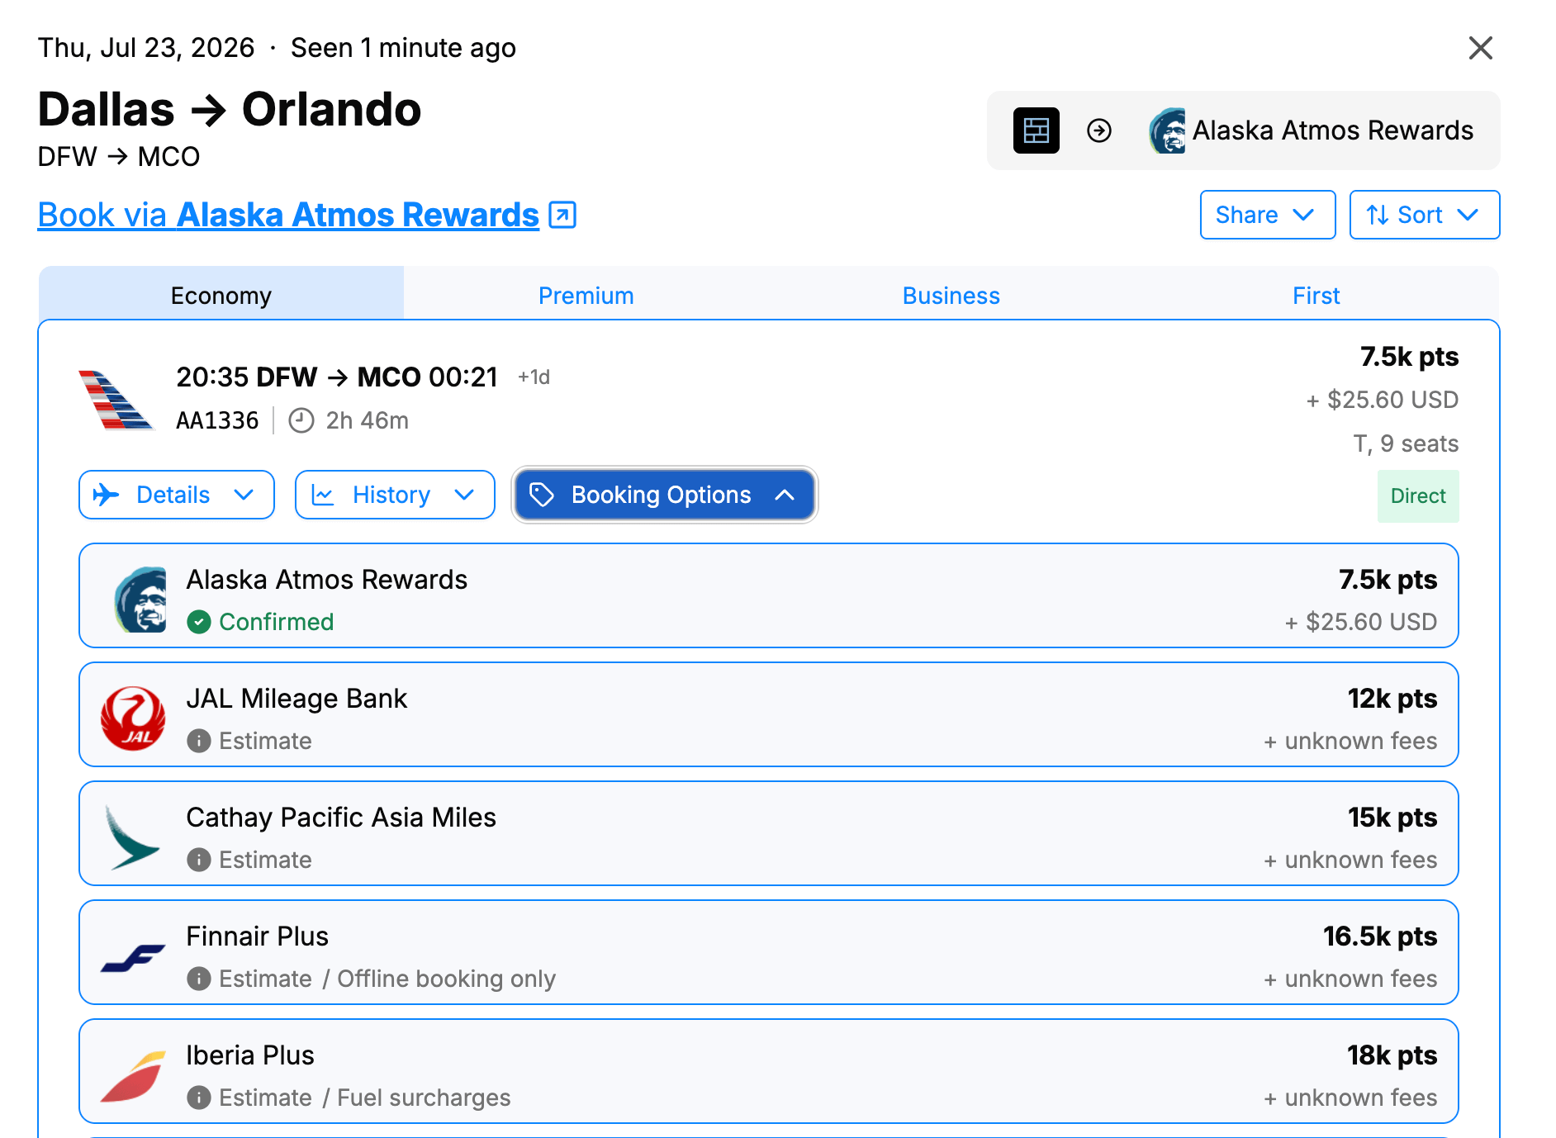This screenshot has width=1556, height=1138.
Task: Click the Seen 1 minute ago text
Action: 403,48
